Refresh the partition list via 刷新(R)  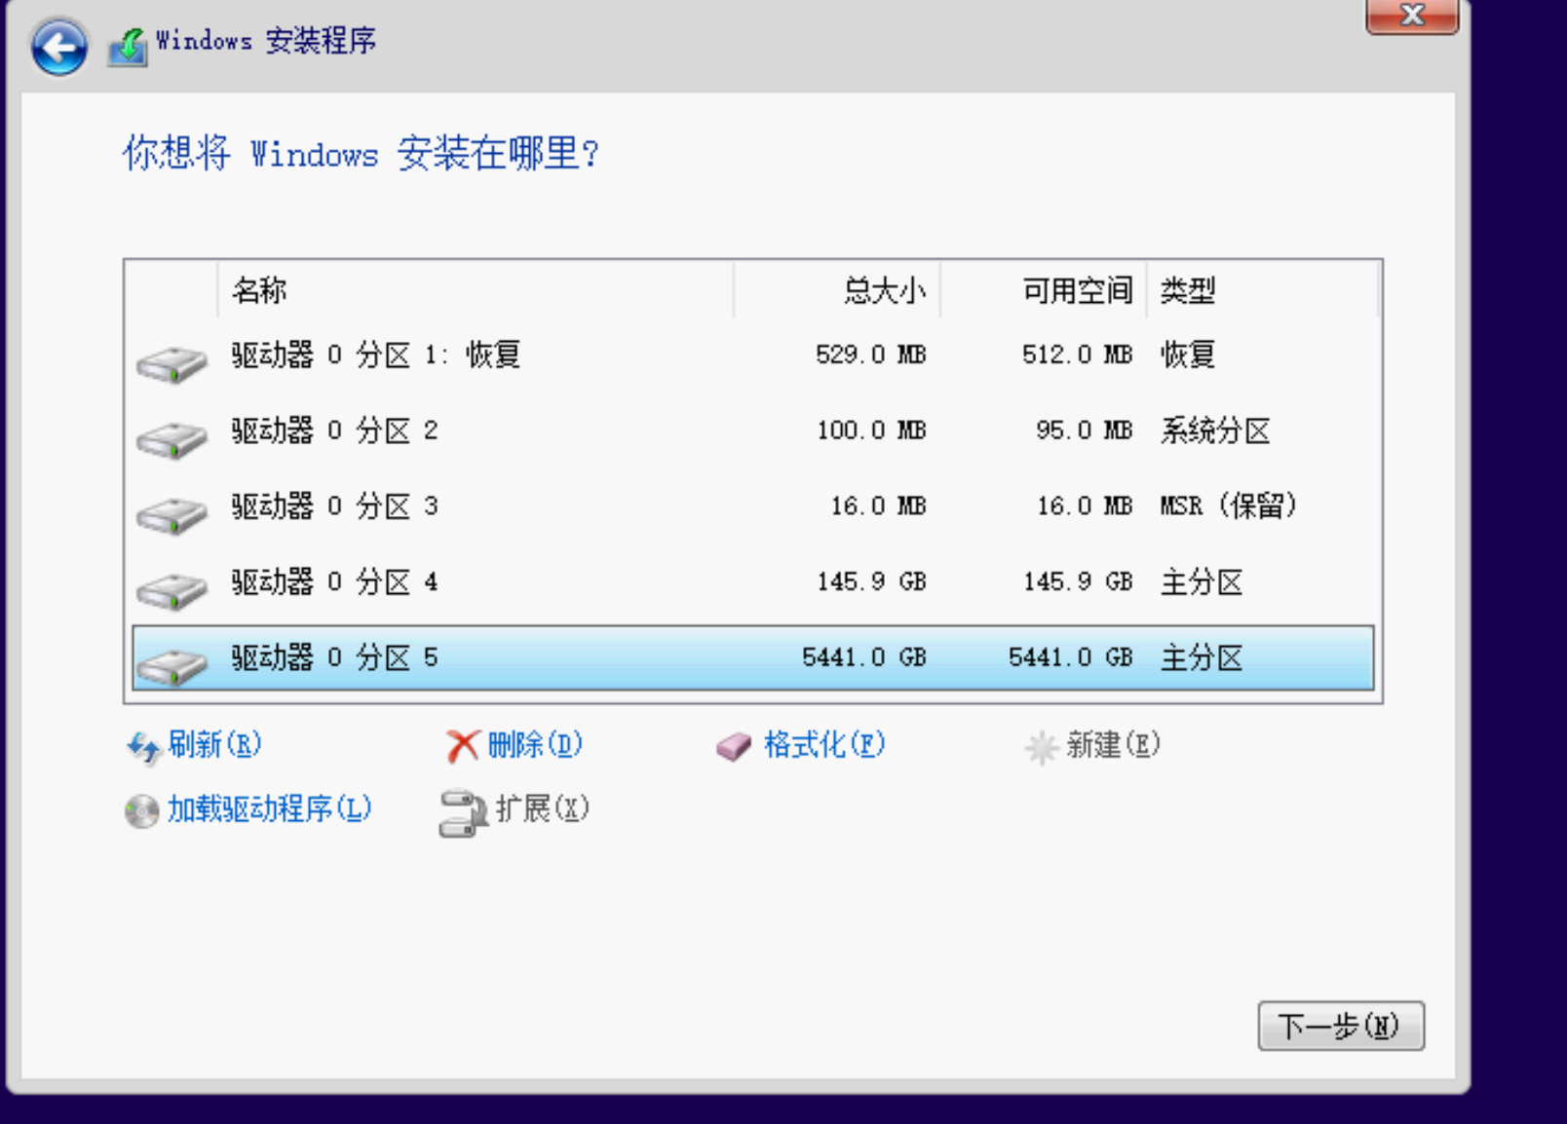coord(214,745)
